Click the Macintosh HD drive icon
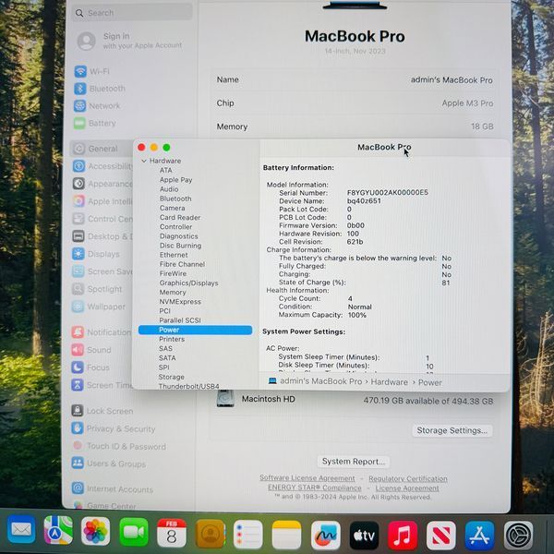 225,399
